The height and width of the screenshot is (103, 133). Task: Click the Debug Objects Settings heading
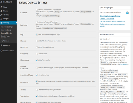click(x=33, y=3)
